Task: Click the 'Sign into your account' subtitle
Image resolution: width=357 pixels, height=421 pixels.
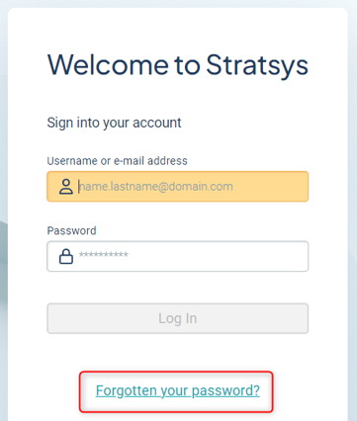Action: point(114,123)
